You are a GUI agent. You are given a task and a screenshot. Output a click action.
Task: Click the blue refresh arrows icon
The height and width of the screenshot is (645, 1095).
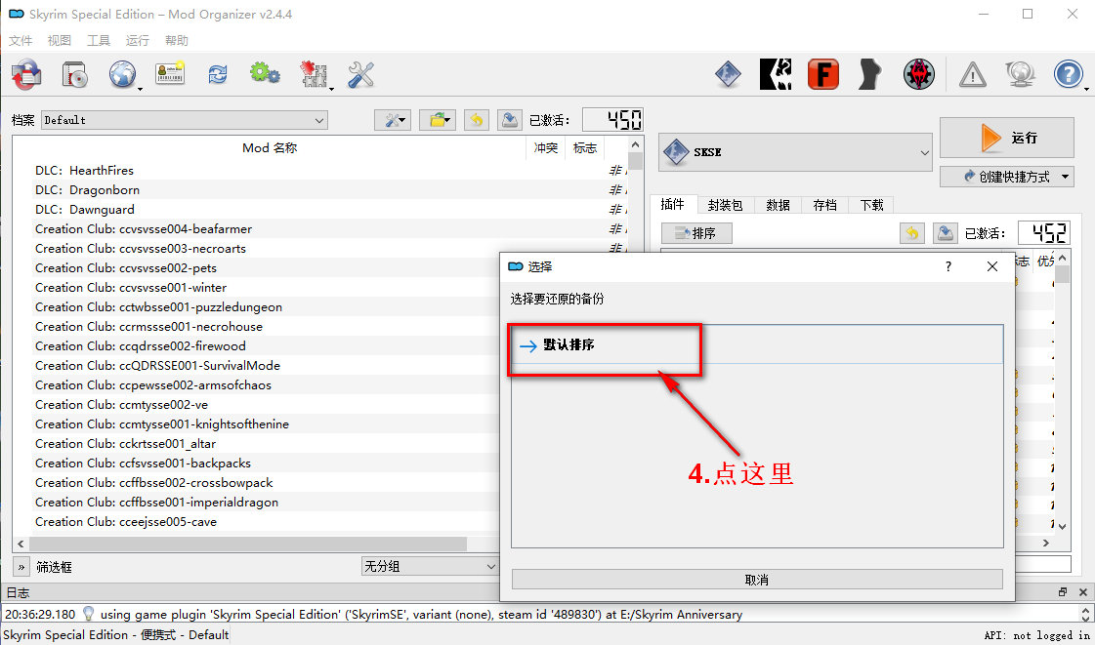coord(217,74)
